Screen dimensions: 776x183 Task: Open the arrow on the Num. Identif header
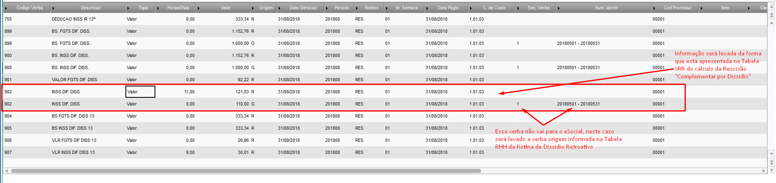coord(559,8)
